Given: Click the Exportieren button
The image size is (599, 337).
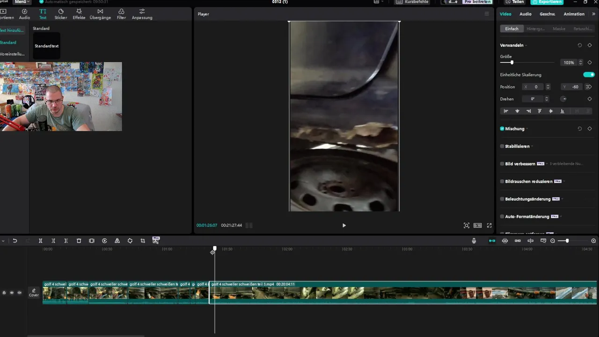Looking at the screenshot, I should [547, 2].
